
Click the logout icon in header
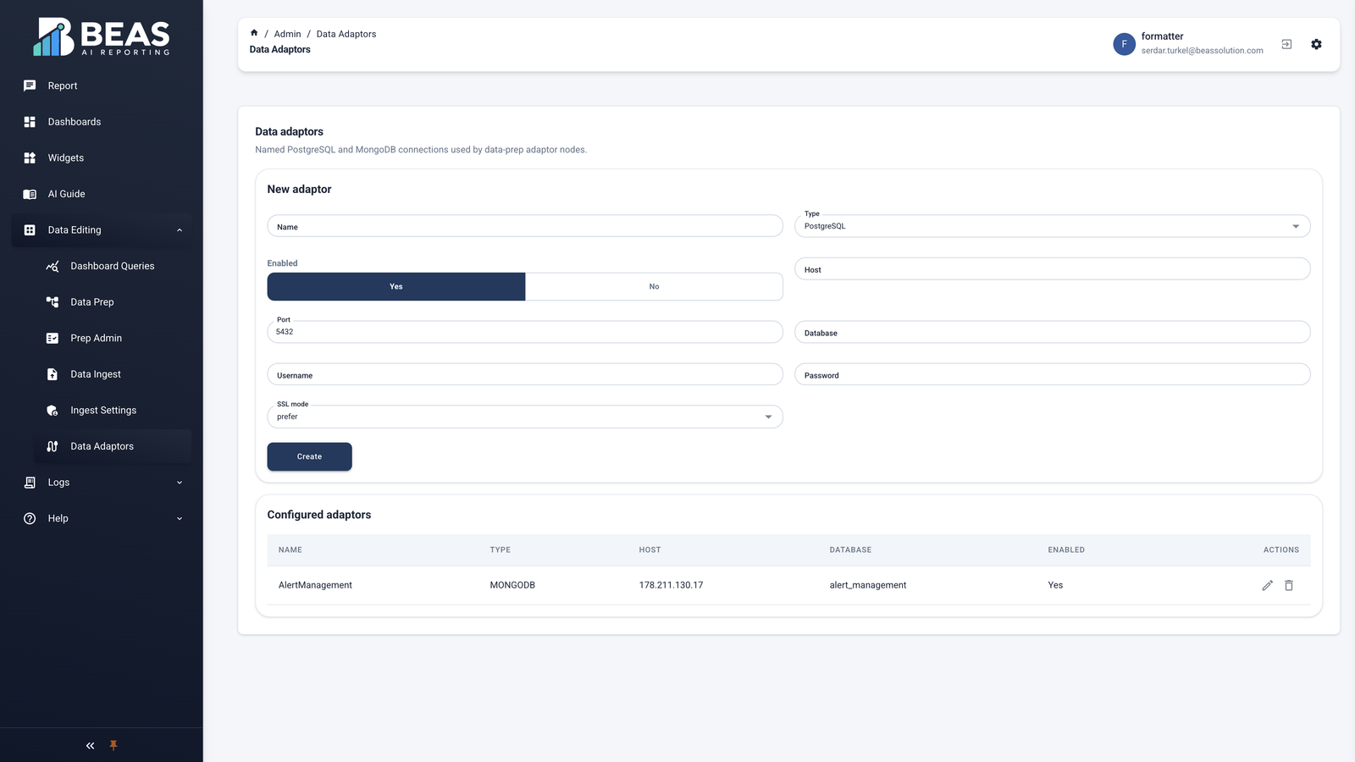coord(1286,44)
